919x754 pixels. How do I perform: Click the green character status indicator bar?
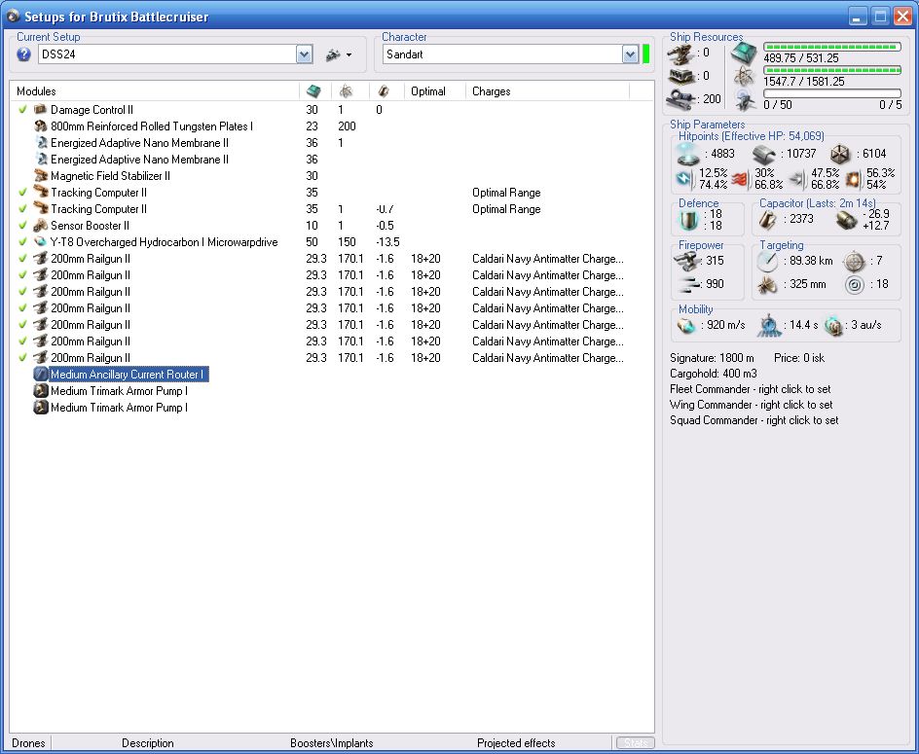(x=646, y=54)
